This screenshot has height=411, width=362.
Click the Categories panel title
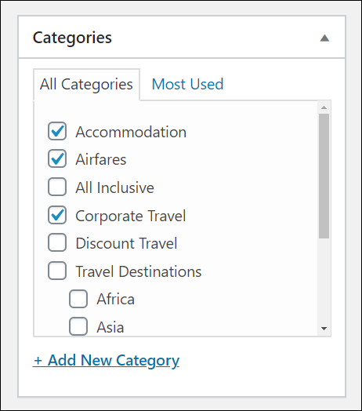coord(72,38)
